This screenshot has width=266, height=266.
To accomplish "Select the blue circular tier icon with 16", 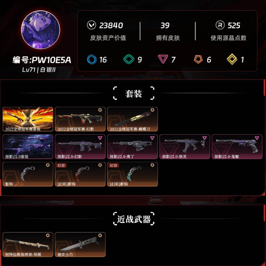I will pyautogui.click(x=92, y=59).
